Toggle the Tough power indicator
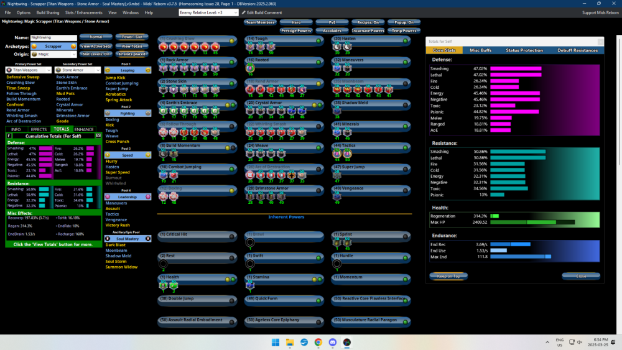The height and width of the screenshot is (350, 622). tap(318, 41)
